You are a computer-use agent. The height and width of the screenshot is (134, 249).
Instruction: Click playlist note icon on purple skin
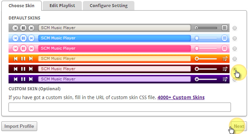(x=225, y=79)
